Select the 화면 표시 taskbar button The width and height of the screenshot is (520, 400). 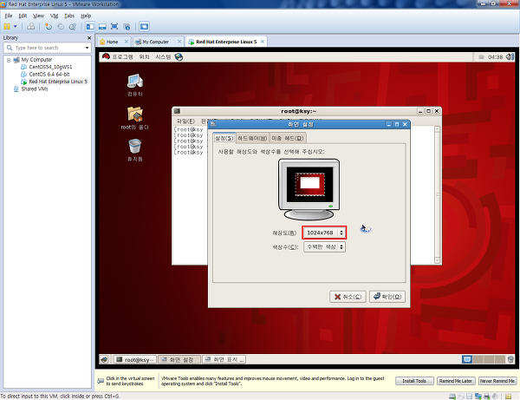224,359
